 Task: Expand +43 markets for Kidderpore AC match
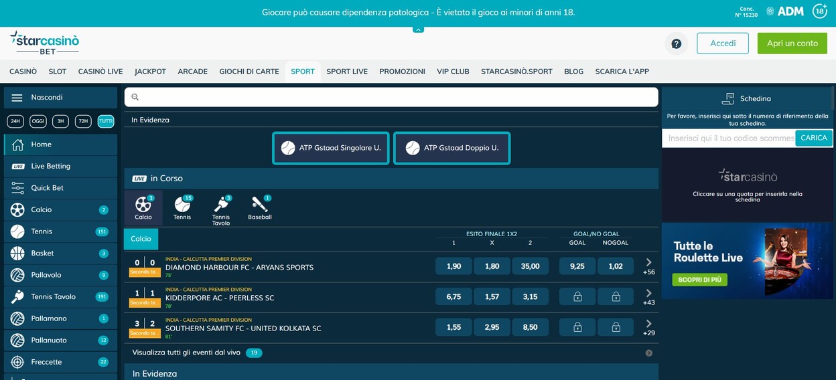[648, 297]
